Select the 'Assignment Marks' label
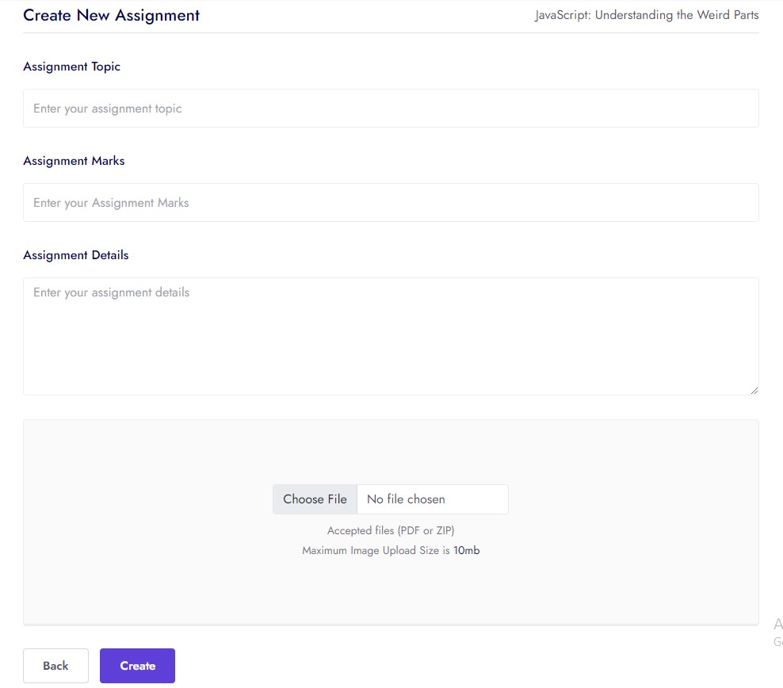Screen dimensions: 783x688 pos(74,161)
